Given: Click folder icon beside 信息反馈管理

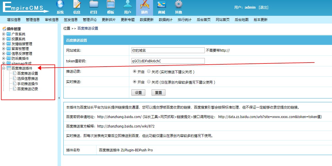Looking at the screenshot, I should coord(8,53).
